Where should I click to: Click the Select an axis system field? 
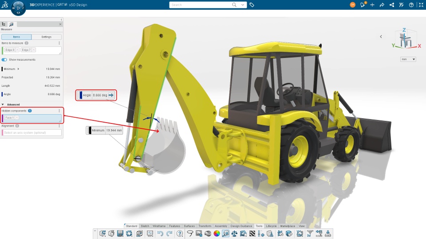coord(32,132)
